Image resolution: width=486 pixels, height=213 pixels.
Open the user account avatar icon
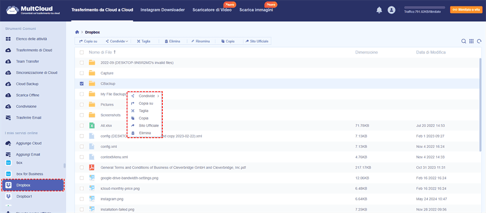pos(391,10)
